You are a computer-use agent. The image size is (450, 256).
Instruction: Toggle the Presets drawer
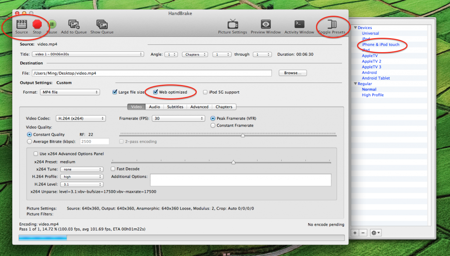click(332, 24)
